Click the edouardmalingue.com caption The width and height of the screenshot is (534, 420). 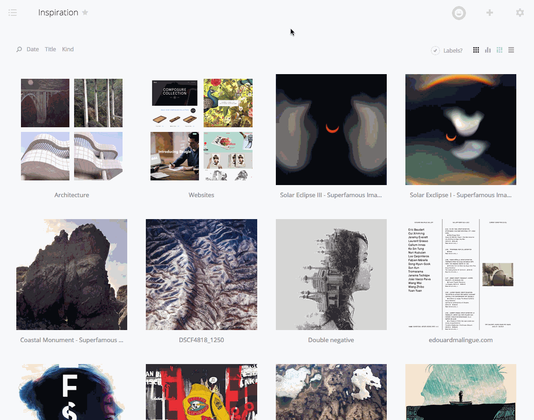pyautogui.click(x=461, y=340)
